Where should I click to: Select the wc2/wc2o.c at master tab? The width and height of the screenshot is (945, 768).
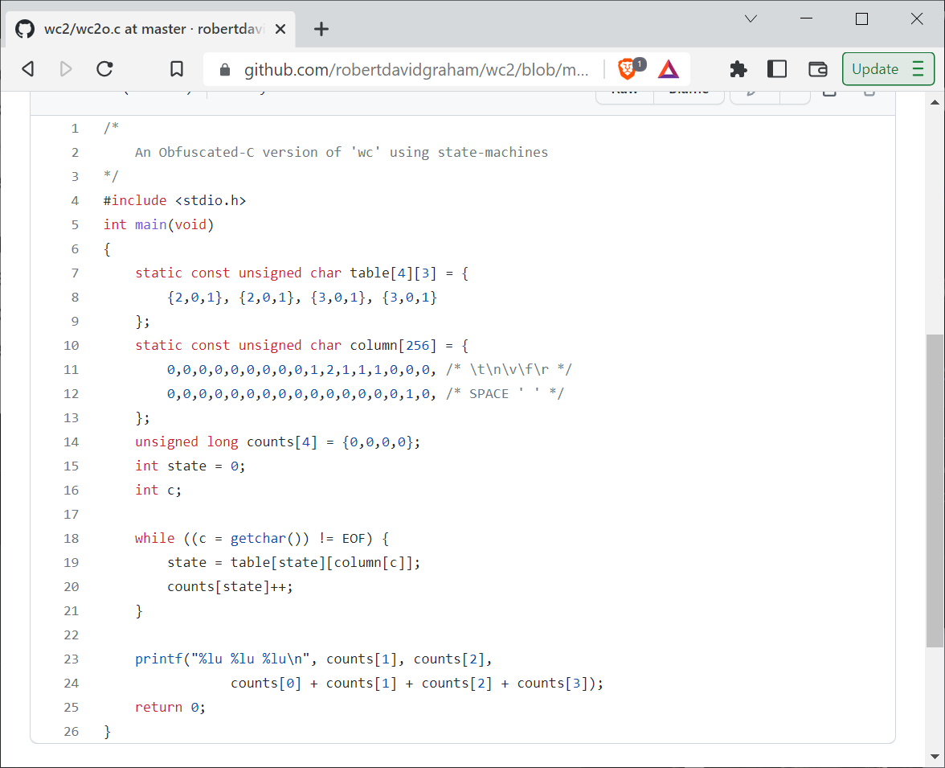coord(151,29)
